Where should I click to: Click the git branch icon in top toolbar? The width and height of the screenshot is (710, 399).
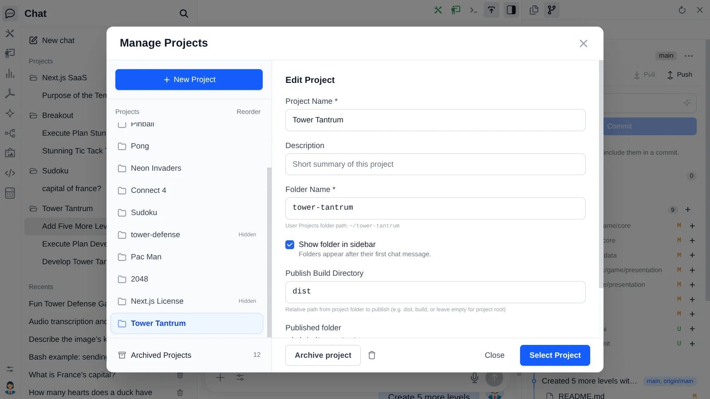point(552,10)
